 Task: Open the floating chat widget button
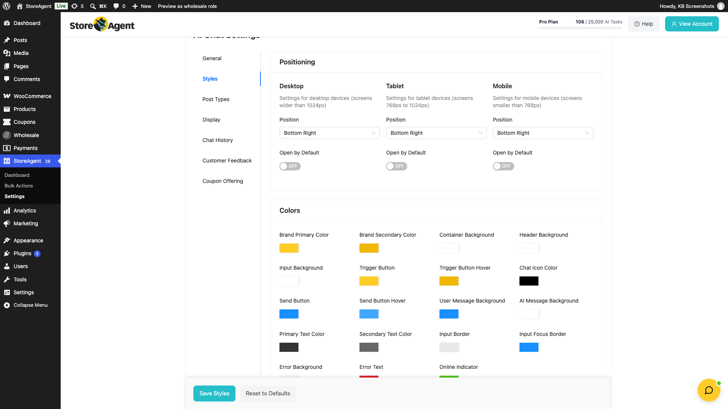coord(709,390)
